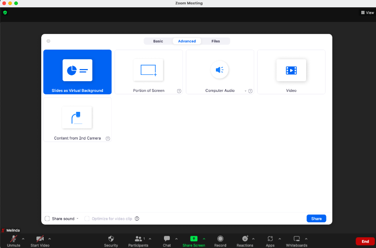Click the green encryption shield icon
This screenshot has height=248, width=376.
[x=5, y=13]
